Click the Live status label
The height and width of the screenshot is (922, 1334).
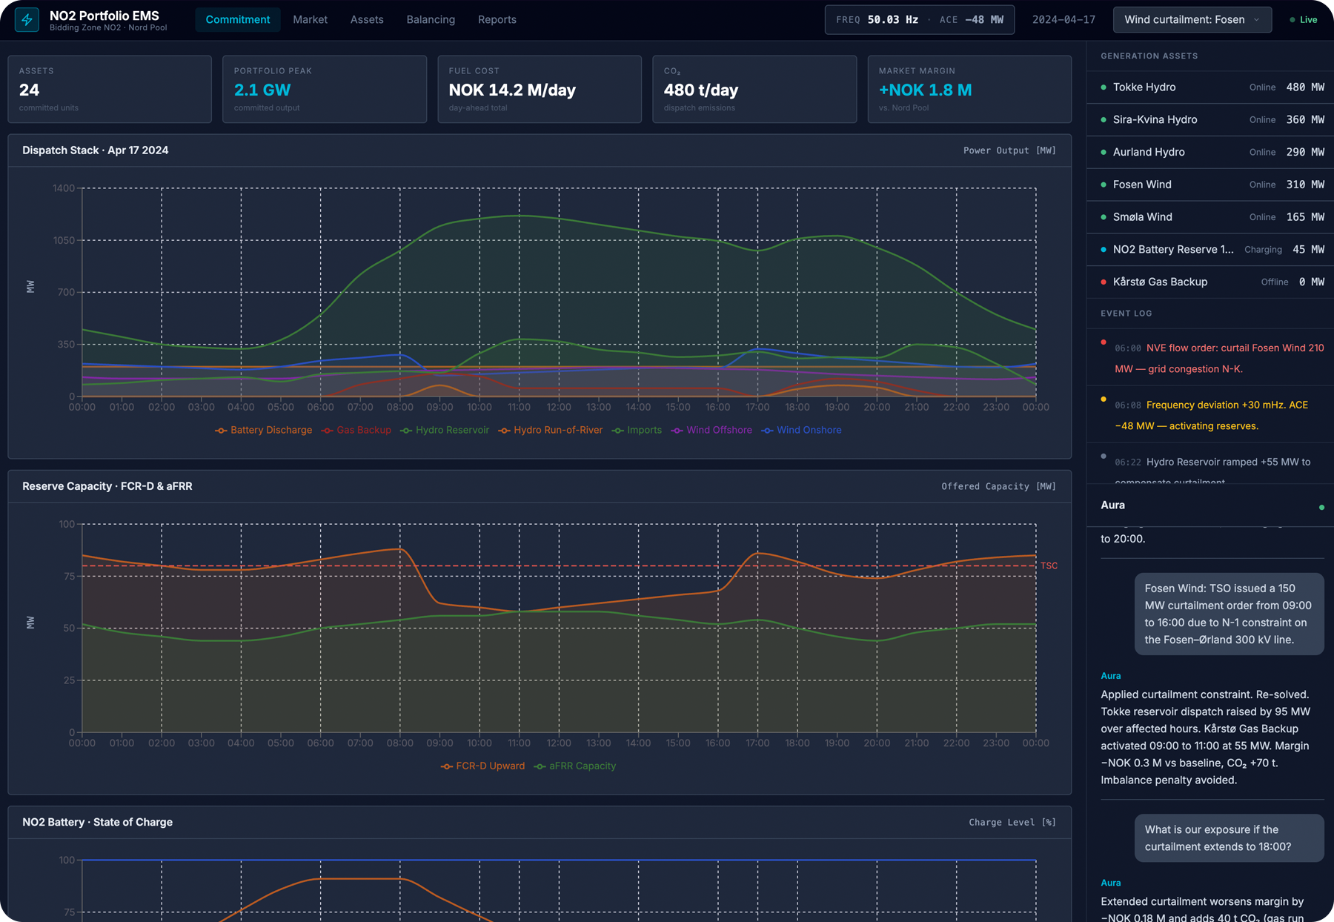point(1309,20)
